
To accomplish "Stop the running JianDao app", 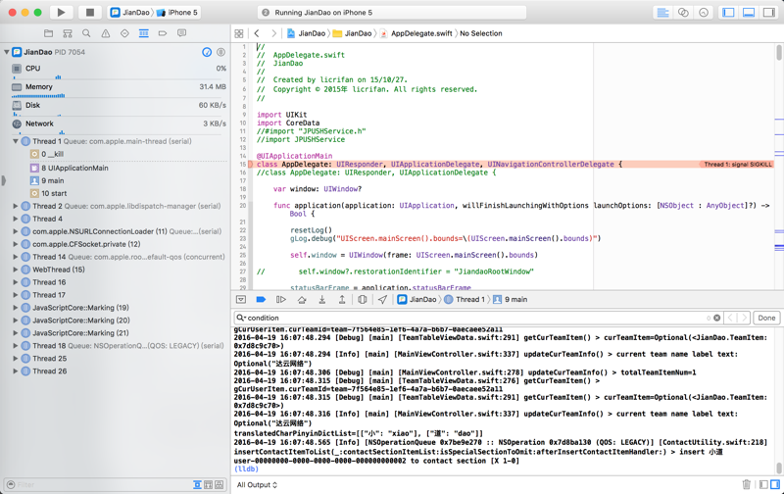I will [89, 13].
